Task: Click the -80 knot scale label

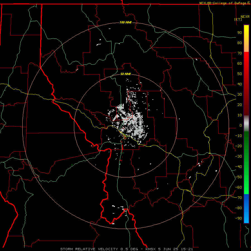Action: coord(238,208)
